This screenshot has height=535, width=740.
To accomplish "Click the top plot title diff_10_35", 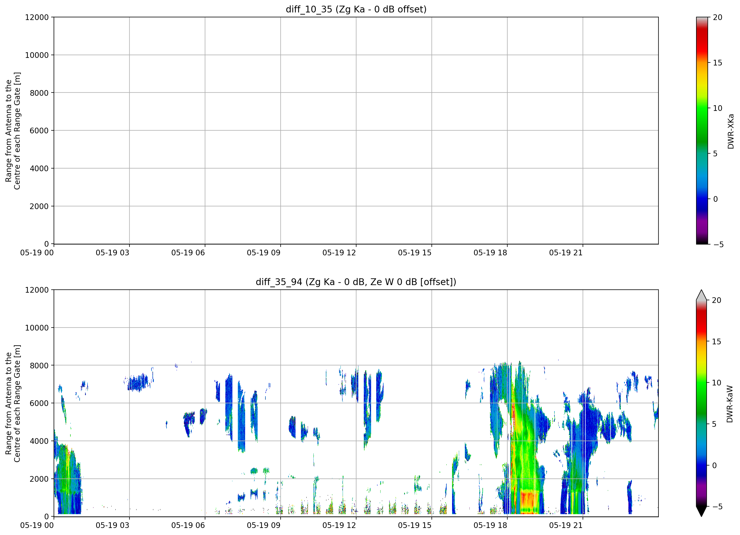I will click(356, 9).
